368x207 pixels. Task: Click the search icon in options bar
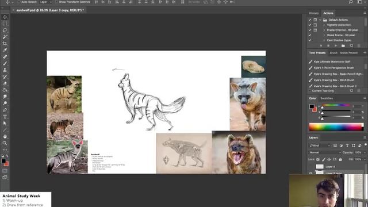pyautogui.click(x=351, y=2)
